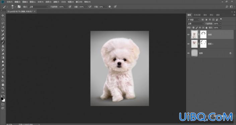This screenshot has height=125, width=236.
Task: Reset default foreground and background colors
Action: [1, 96]
